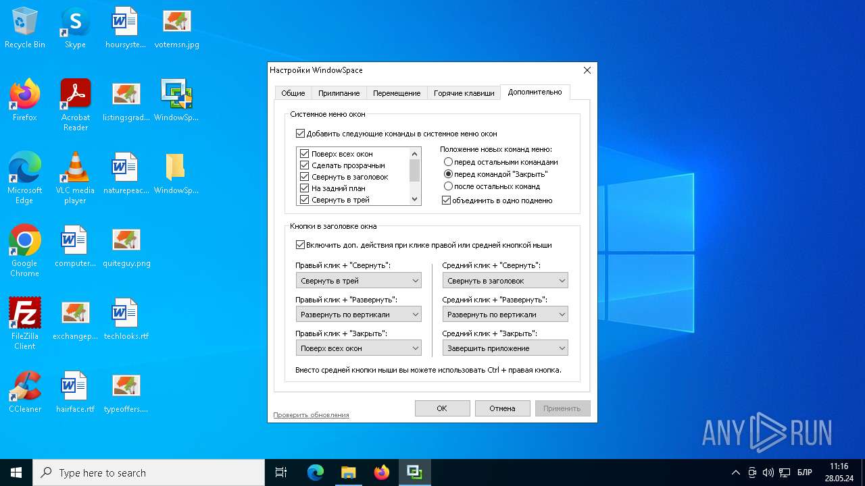This screenshot has width=865, height=486.
Task: Open the computer Word document icon
Action: coord(75,247)
